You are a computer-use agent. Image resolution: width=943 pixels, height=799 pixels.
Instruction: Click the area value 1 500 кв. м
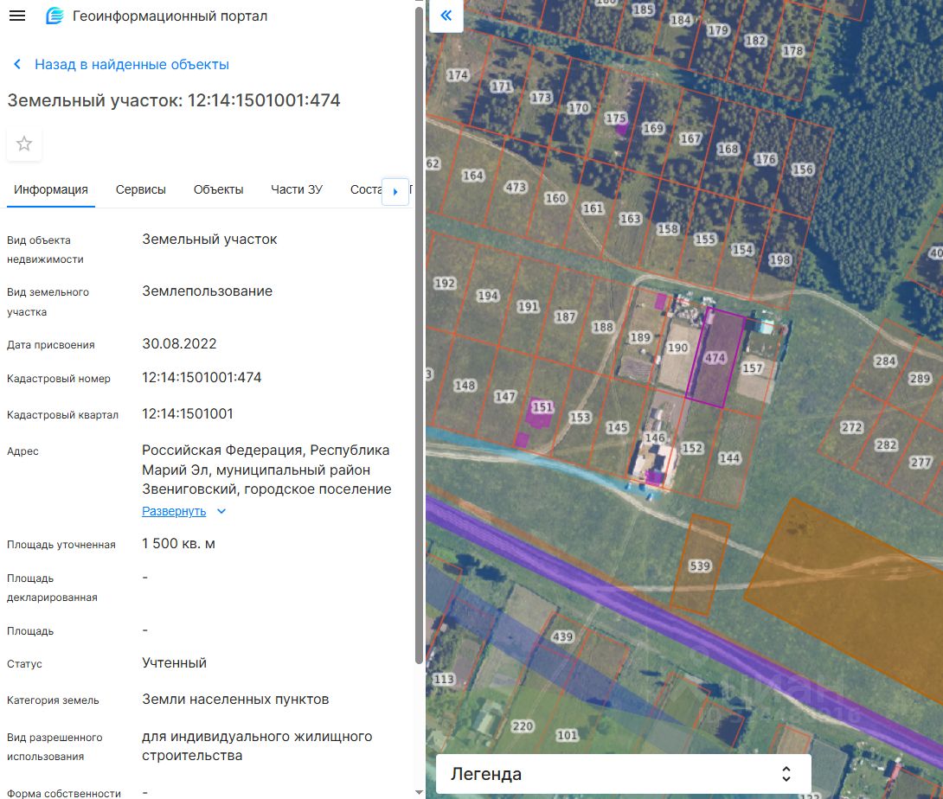pyautogui.click(x=178, y=544)
